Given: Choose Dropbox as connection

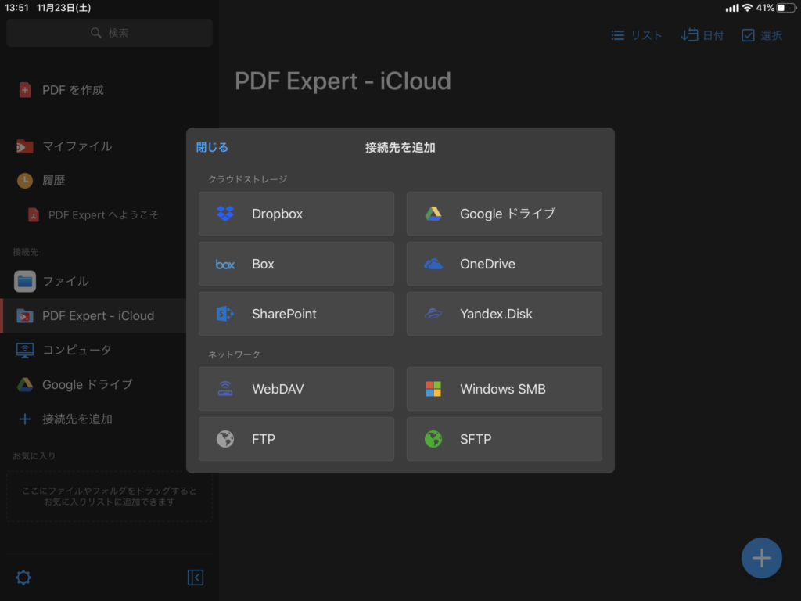Looking at the screenshot, I should (x=296, y=214).
